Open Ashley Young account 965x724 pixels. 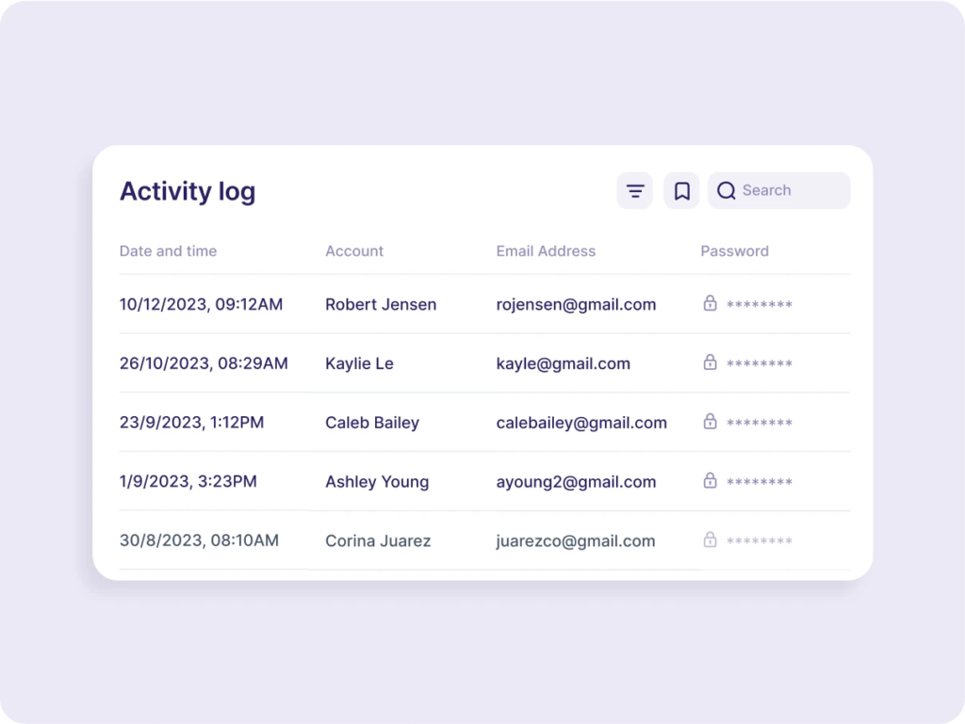(x=377, y=481)
